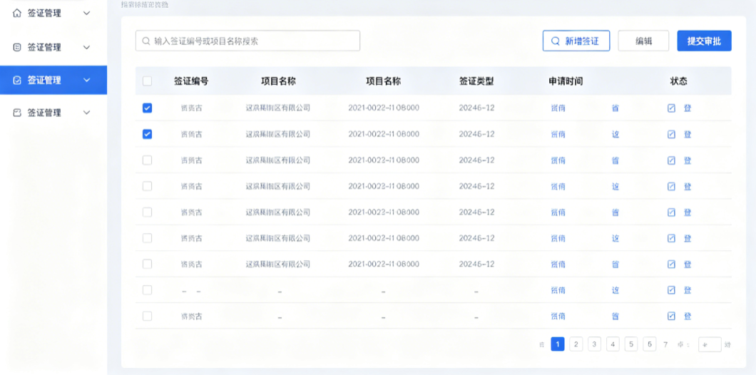The width and height of the screenshot is (756, 375).
Task: Check the last row's checkbox
Action: pos(147,317)
